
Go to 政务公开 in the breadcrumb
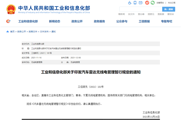tap(22, 32)
